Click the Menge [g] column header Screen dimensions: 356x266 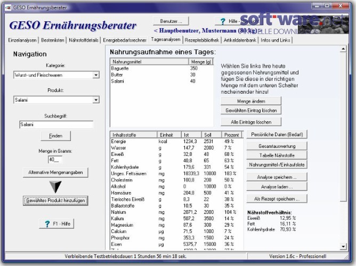(x=201, y=62)
